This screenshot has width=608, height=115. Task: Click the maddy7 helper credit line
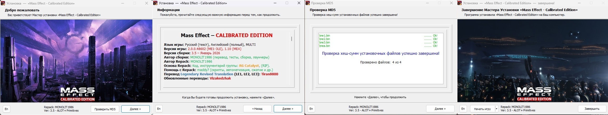pyautogui.click(x=218, y=70)
